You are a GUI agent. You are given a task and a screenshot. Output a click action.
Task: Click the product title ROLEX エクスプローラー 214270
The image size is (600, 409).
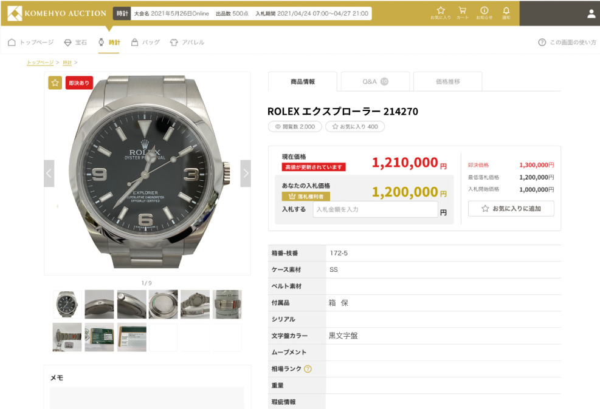click(x=343, y=112)
